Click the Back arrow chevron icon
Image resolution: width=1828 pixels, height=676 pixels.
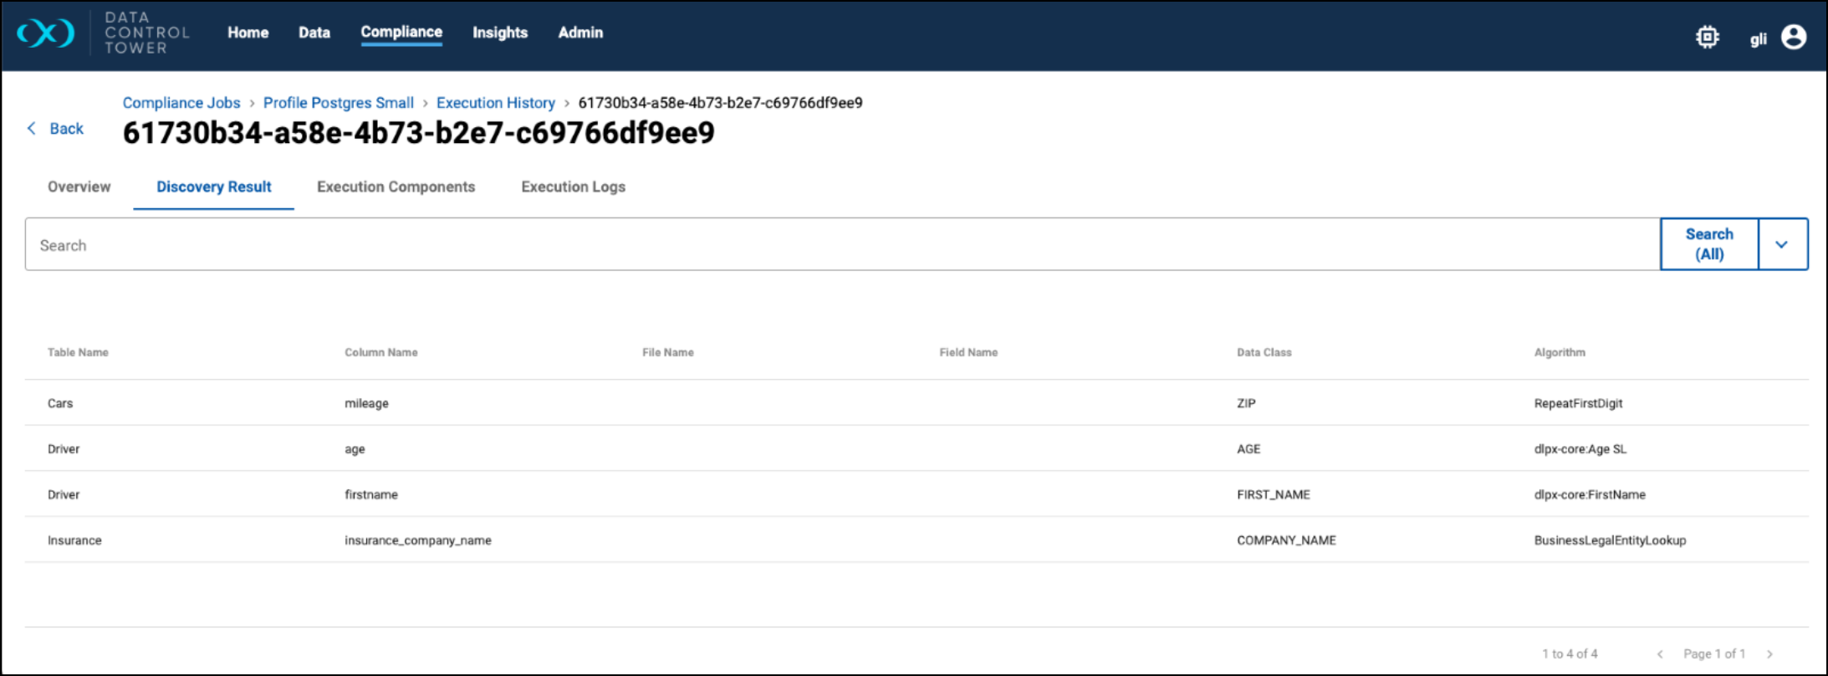[x=32, y=128]
